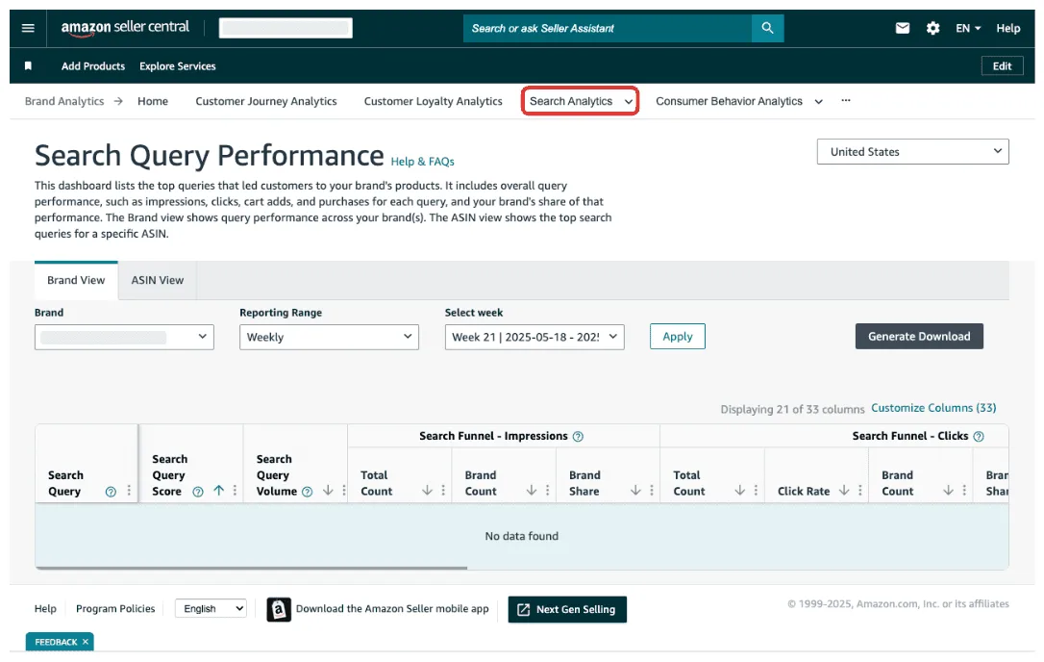Open Impressions Brand Share column options menu
This screenshot has width=1044, height=662.
click(651, 492)
